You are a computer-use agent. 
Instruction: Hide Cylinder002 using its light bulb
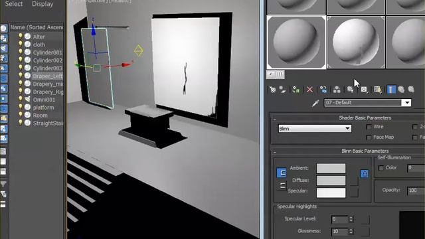tap(21, 60)
